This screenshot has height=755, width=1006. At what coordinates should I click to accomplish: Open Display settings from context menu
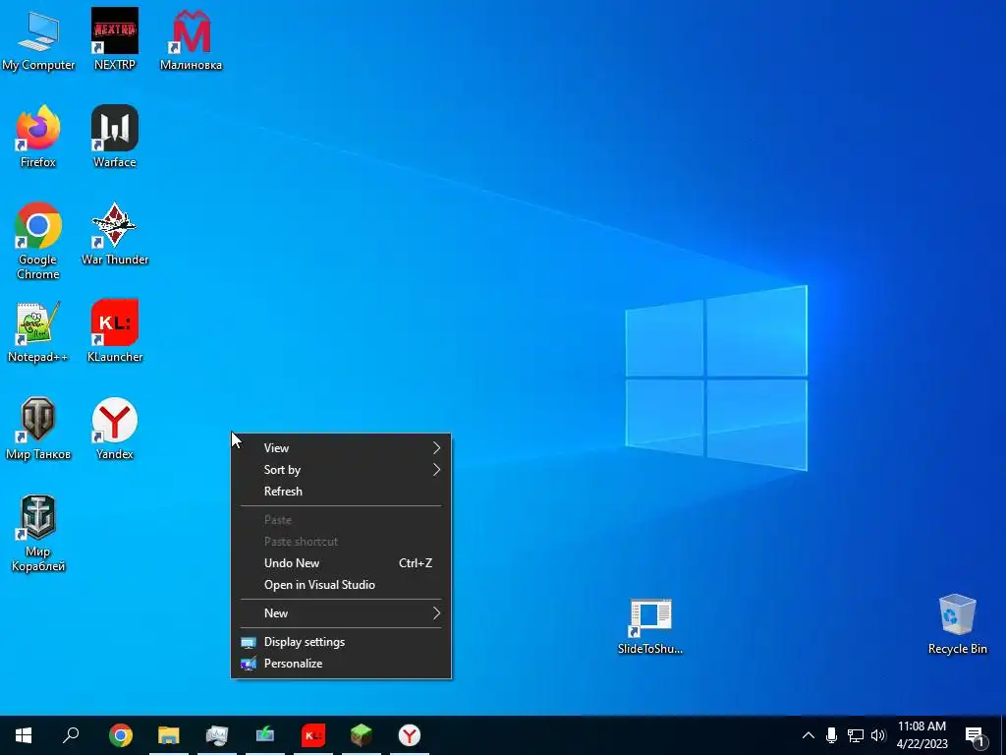[341, 641]
